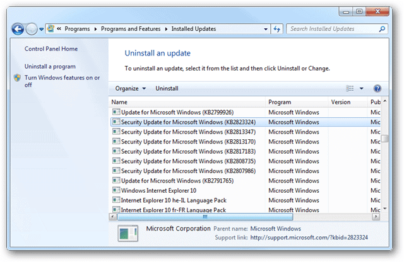Close the Installed Updates window
The image size is (404, 262).
click(377, 11)
